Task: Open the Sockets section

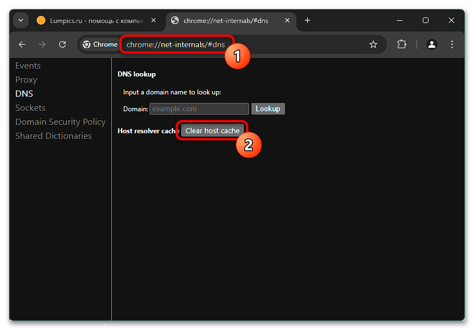Action: [30, 108]
